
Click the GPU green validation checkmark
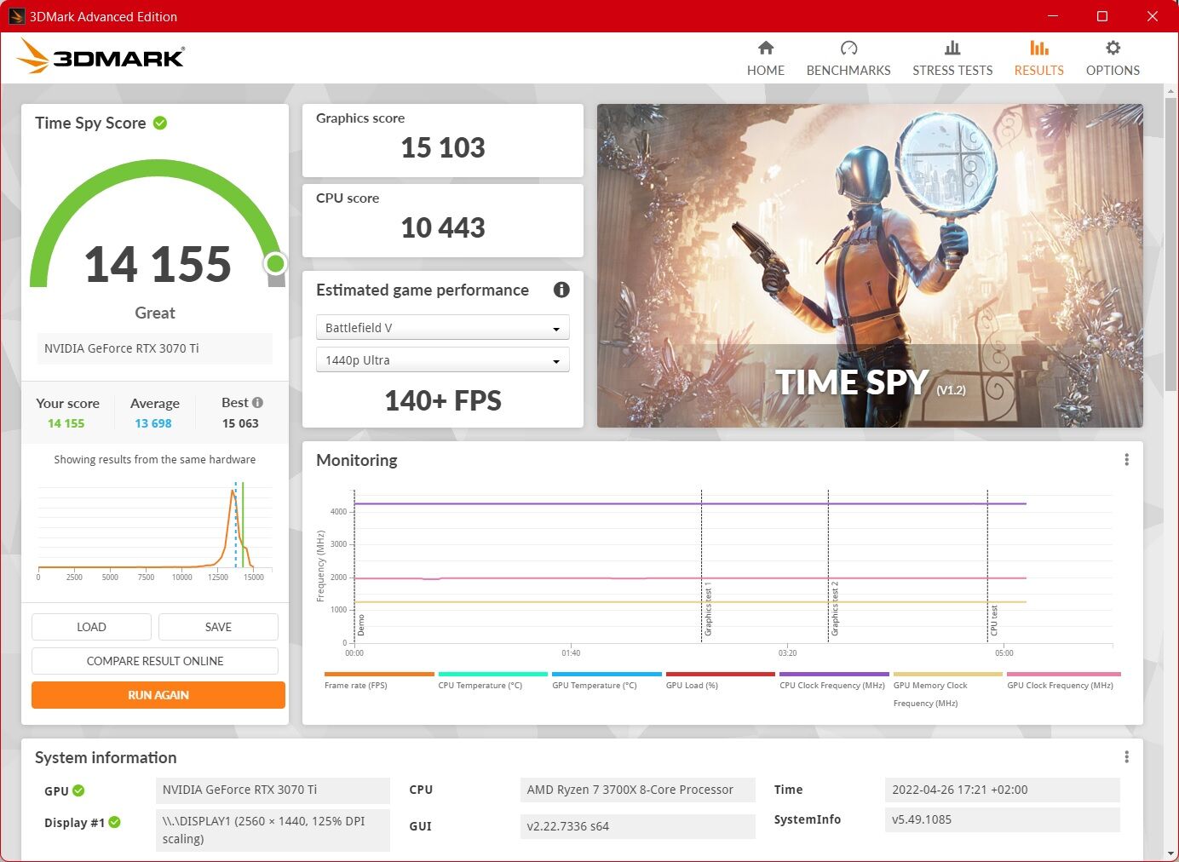coord(78,790)
